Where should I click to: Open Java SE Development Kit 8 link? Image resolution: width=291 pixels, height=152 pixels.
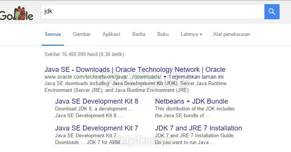tap(97, 101)
